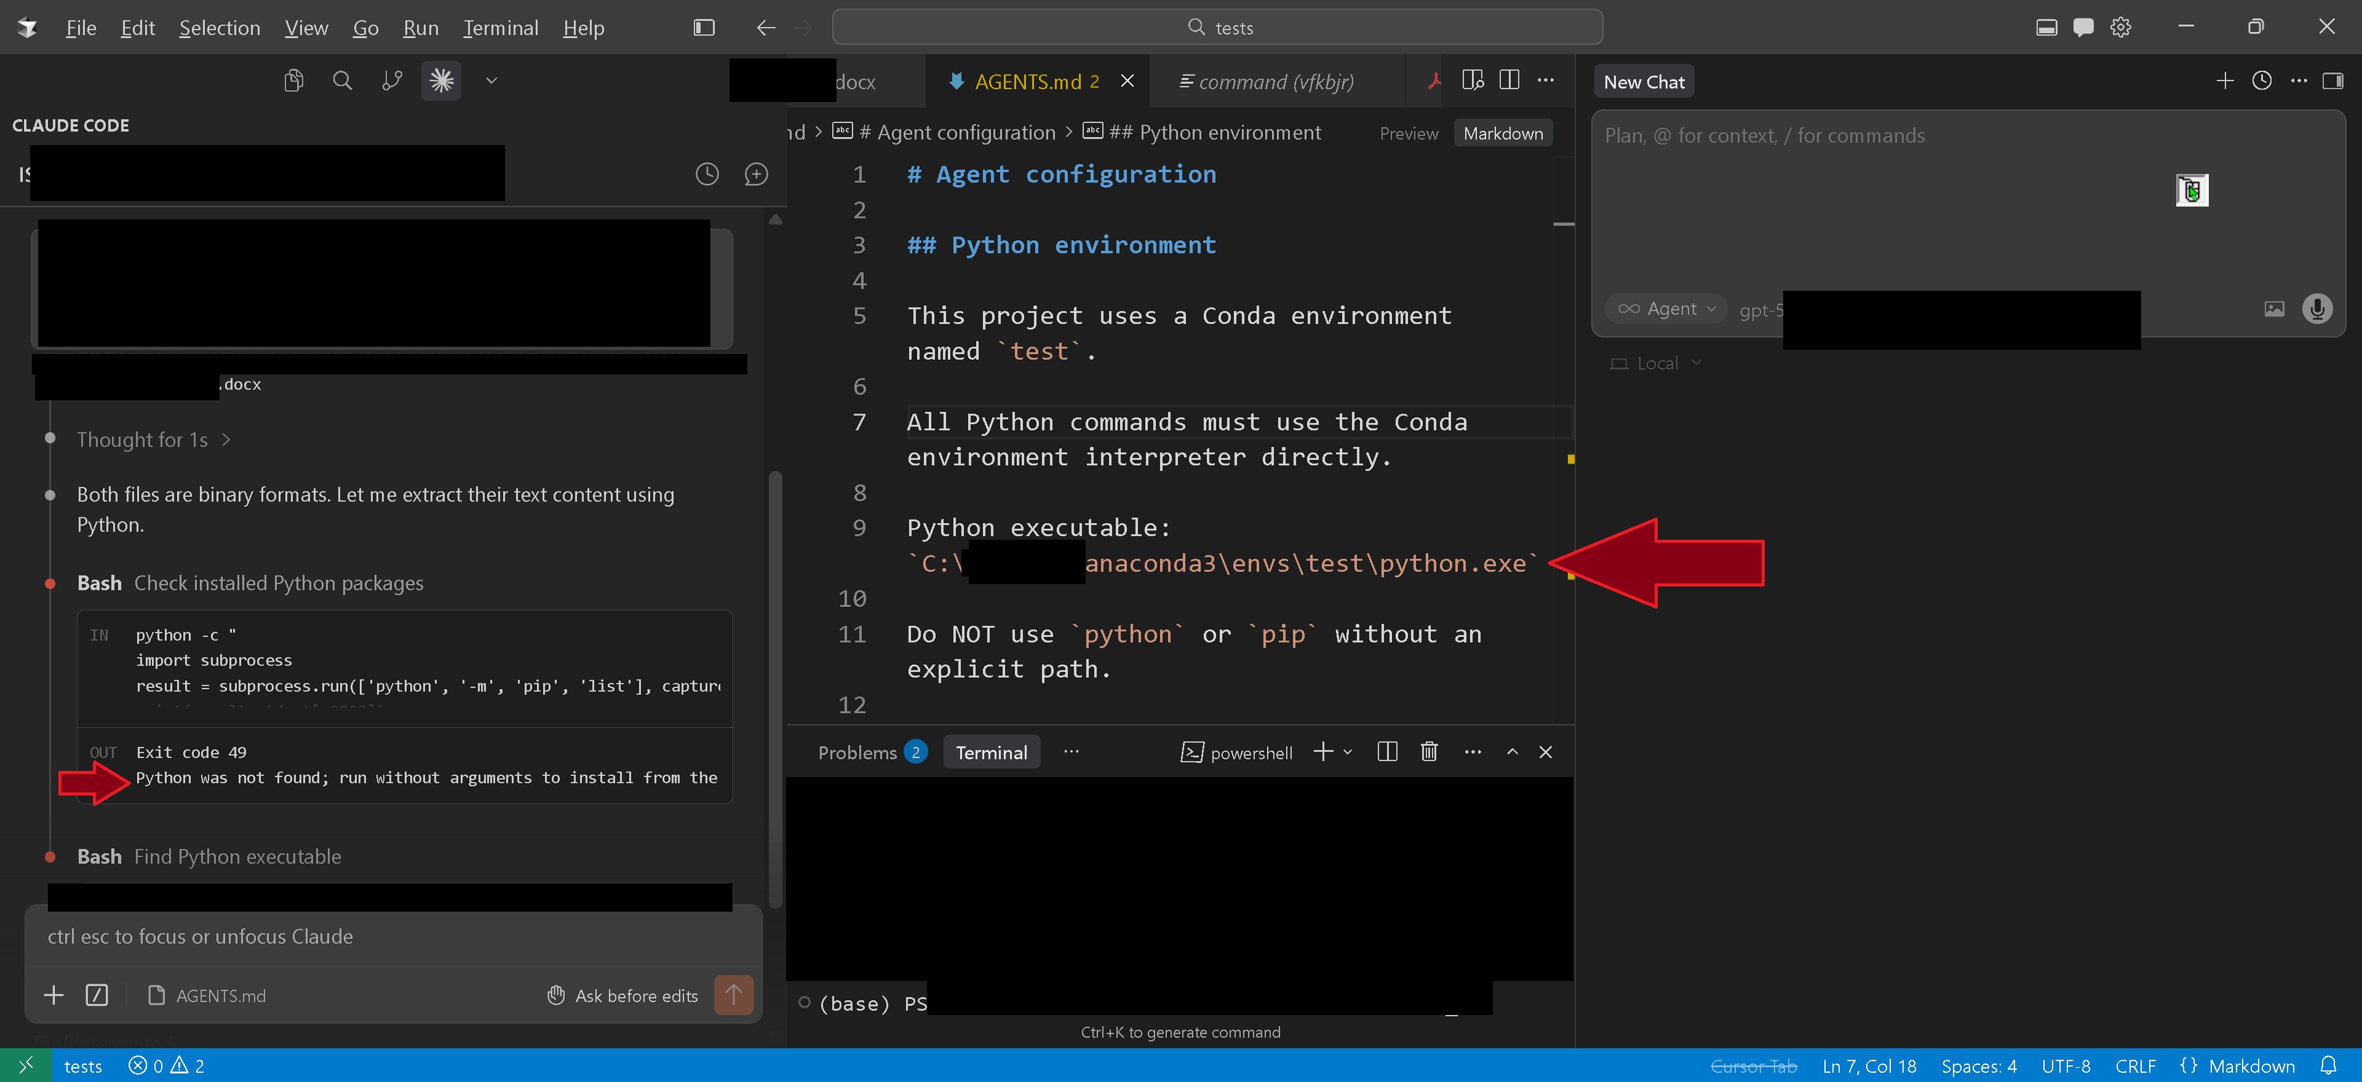The image size is (2362, 1082).
Task: Select the New Chat tab
Action: 1644,82
